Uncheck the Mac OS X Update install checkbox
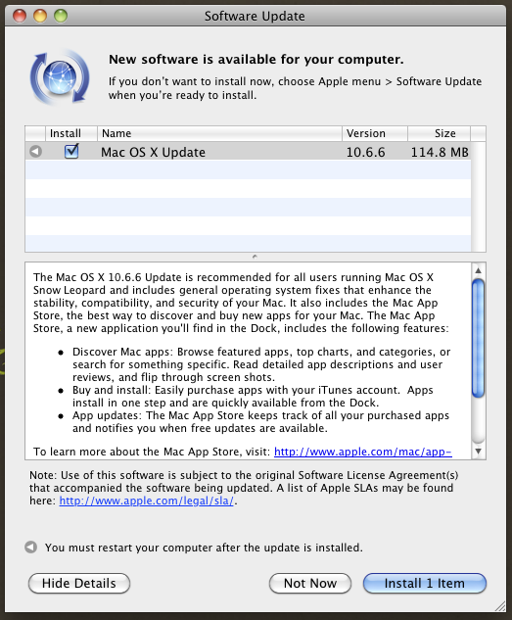 click(71, 152)
